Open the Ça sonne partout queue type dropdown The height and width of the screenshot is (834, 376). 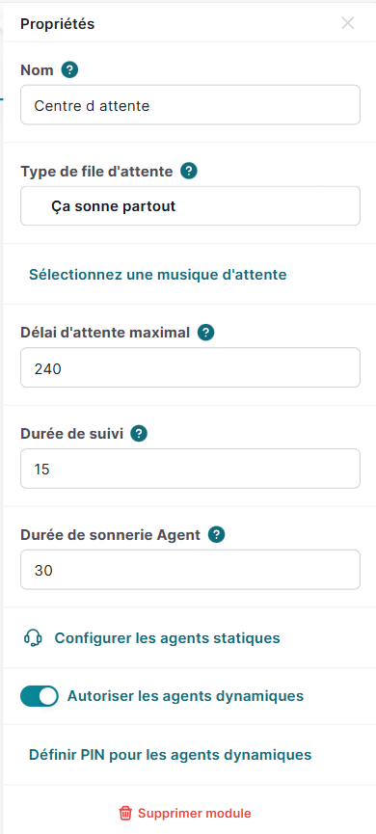click(190, 205)
